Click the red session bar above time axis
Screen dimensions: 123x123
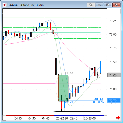(x=30, y=116)
